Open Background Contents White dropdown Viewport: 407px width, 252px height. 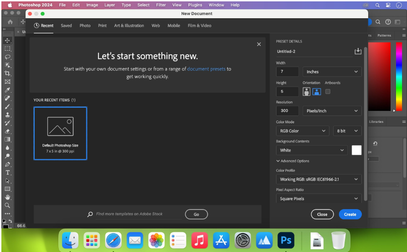(312, 150)
